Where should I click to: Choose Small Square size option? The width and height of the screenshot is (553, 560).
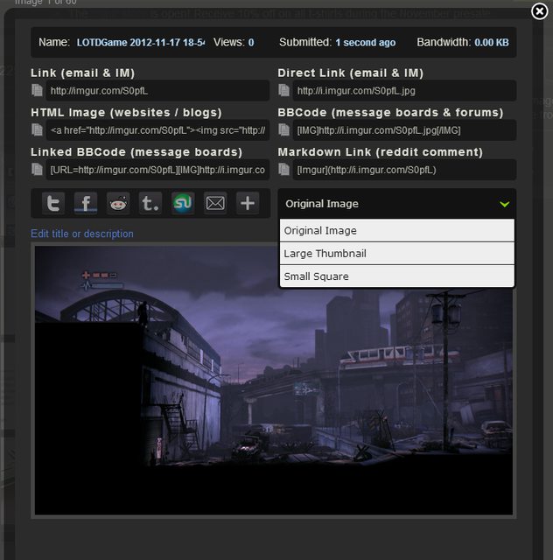pos(397,276)
